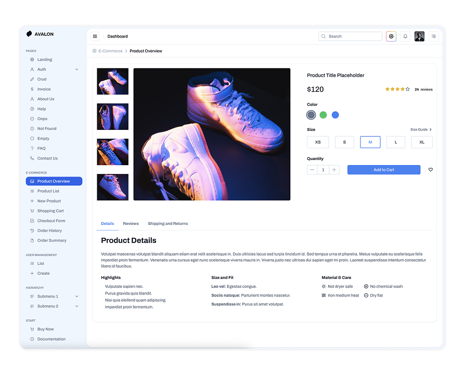This screenshot has height=377, width=465.
Task: Click the Avalon logo
Action: [40, 34]
